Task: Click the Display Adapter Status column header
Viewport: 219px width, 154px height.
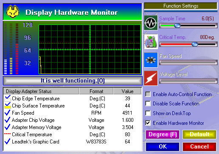Action: point(41,91)
